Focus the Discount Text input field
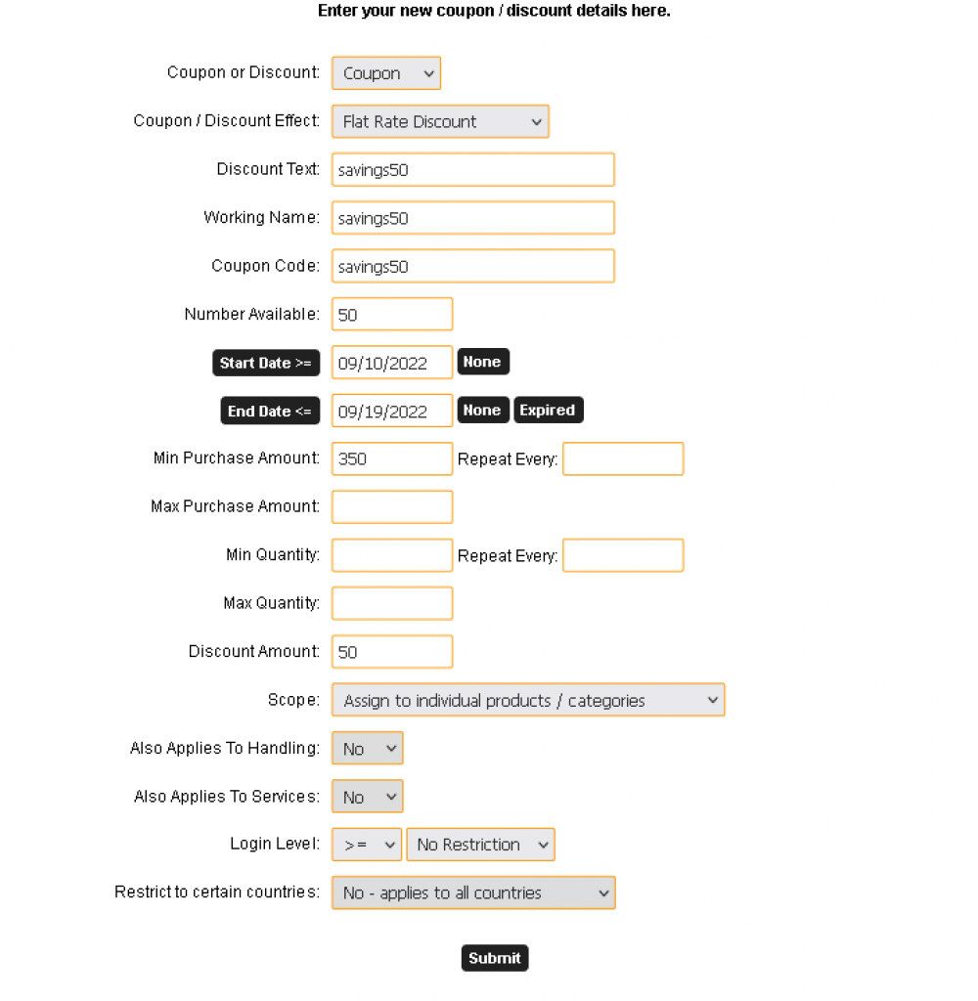This screenshot has height=1001, width=978. point(473,170)
